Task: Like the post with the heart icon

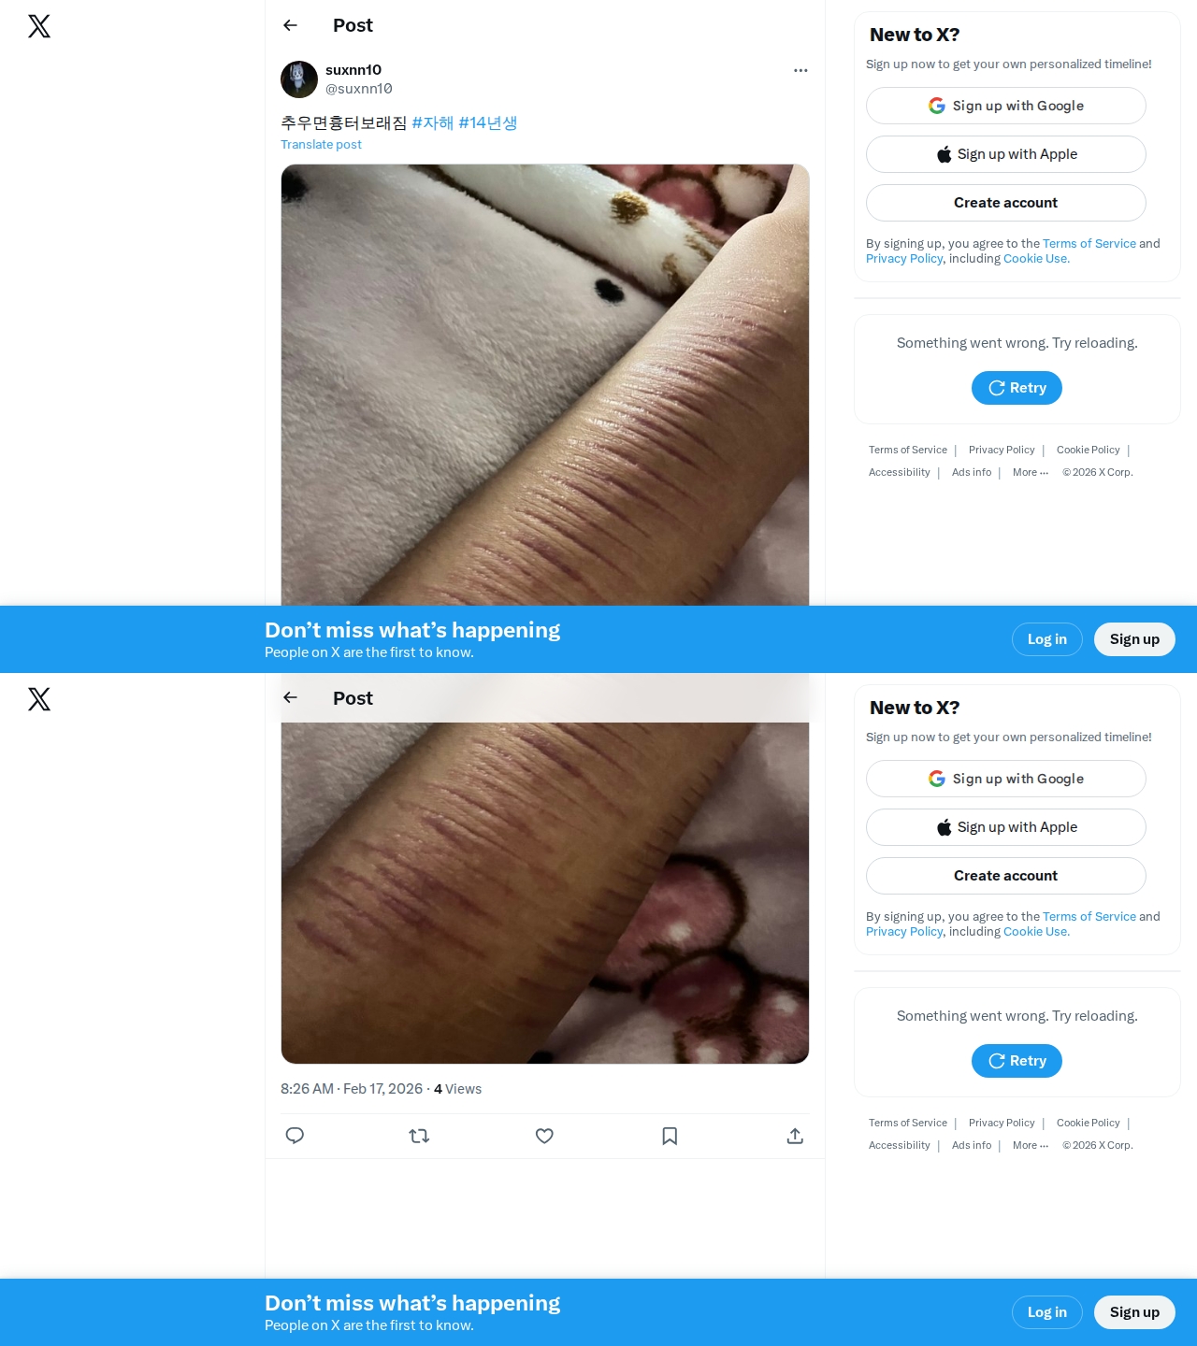Action: point(544,1136)
